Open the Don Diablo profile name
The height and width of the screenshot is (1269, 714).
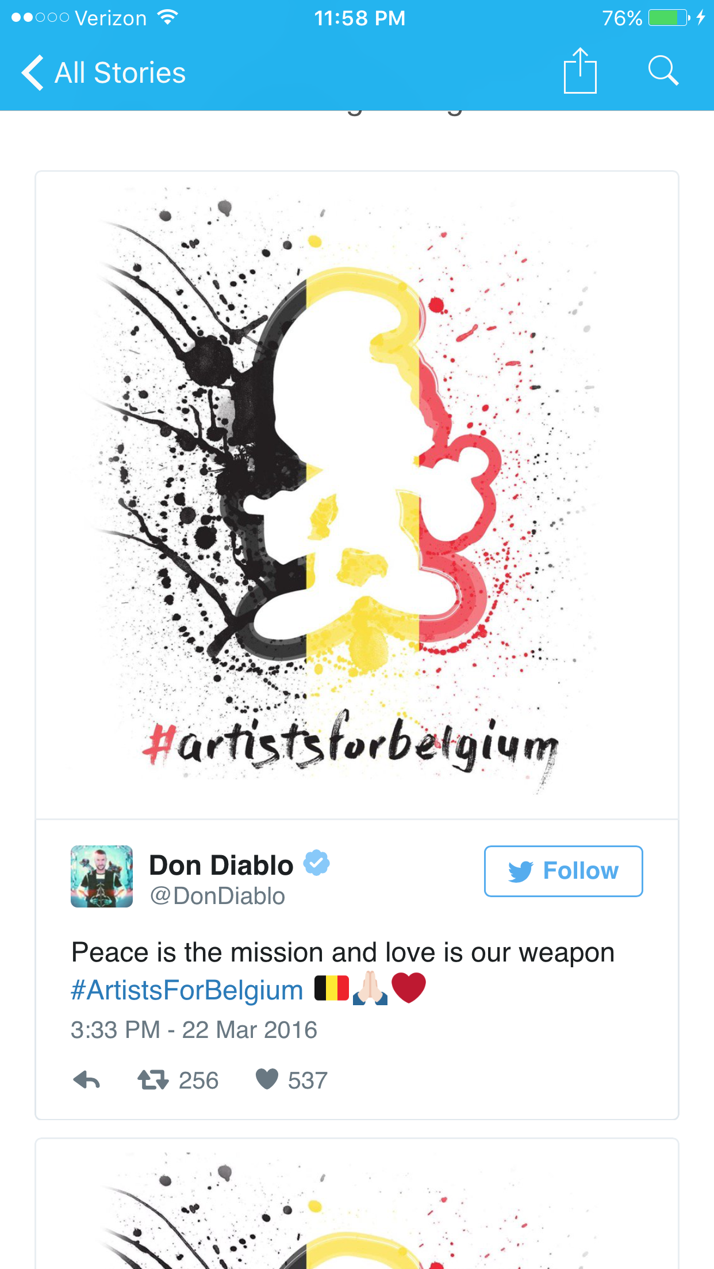(221, 865)
